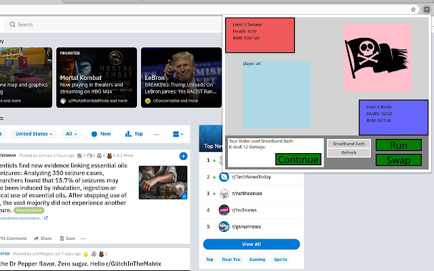This screenshot has height=271, width=434.
Task: Open the essential oils post thumbnail
Action: (x=163, y=182)
